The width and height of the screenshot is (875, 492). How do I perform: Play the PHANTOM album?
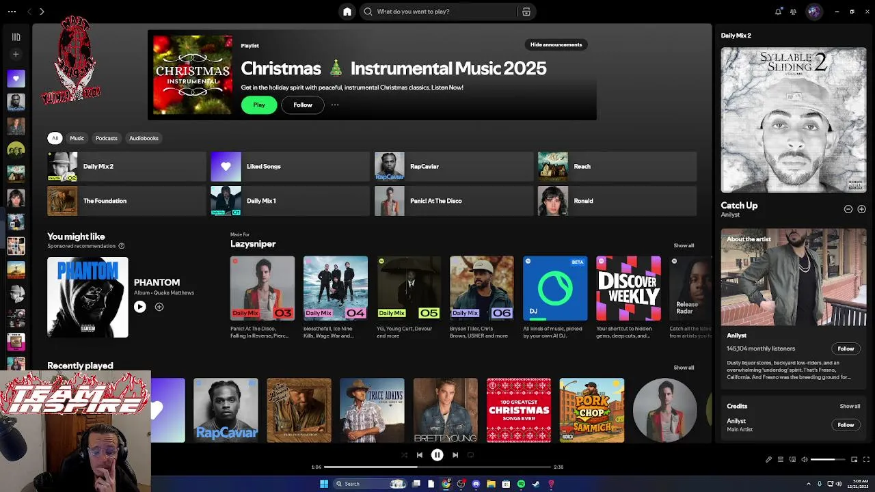139,307
